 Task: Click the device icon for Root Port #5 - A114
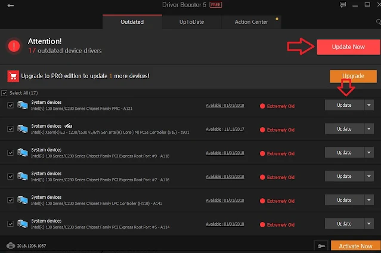pos(22,224)
